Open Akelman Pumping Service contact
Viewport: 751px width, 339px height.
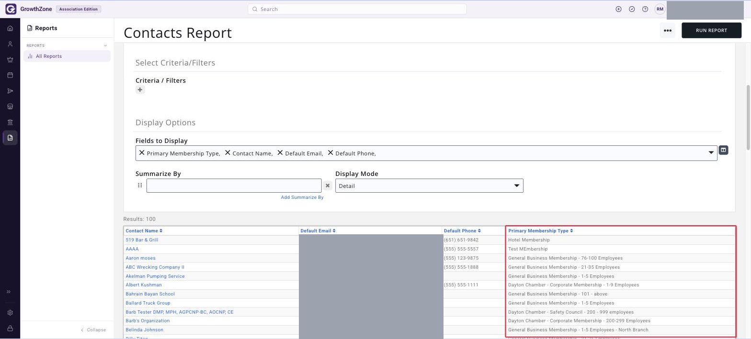pyautogui.click(x=155, y=276)
